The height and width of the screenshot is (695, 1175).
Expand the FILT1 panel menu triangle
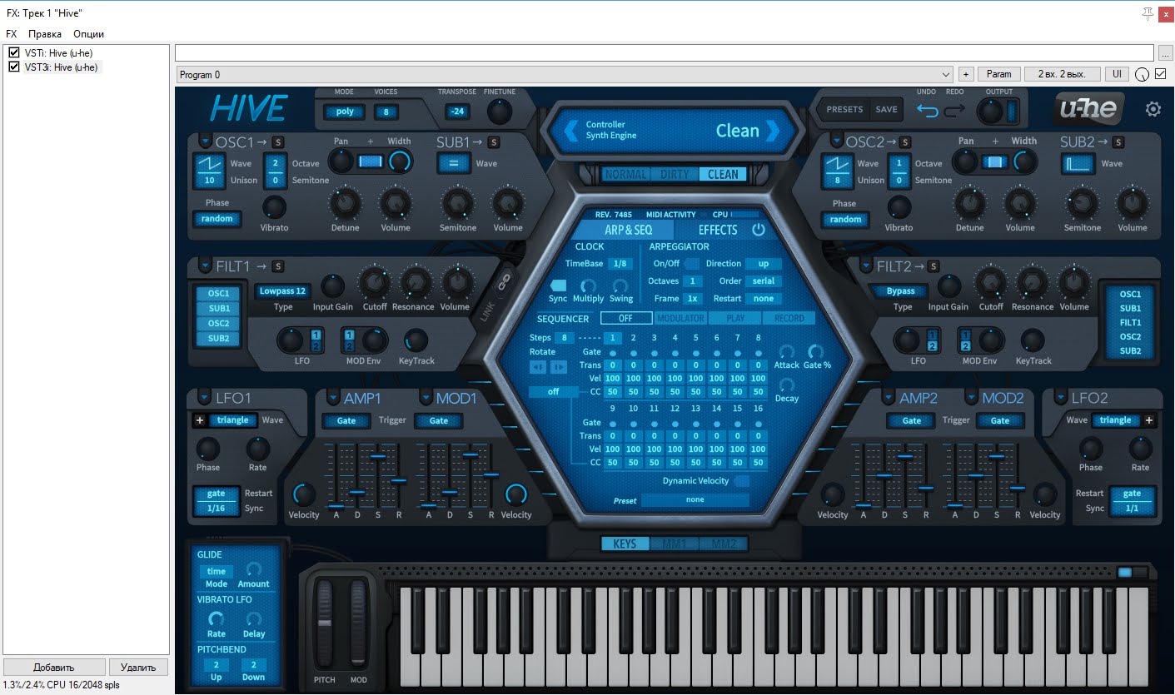(205, 266)
